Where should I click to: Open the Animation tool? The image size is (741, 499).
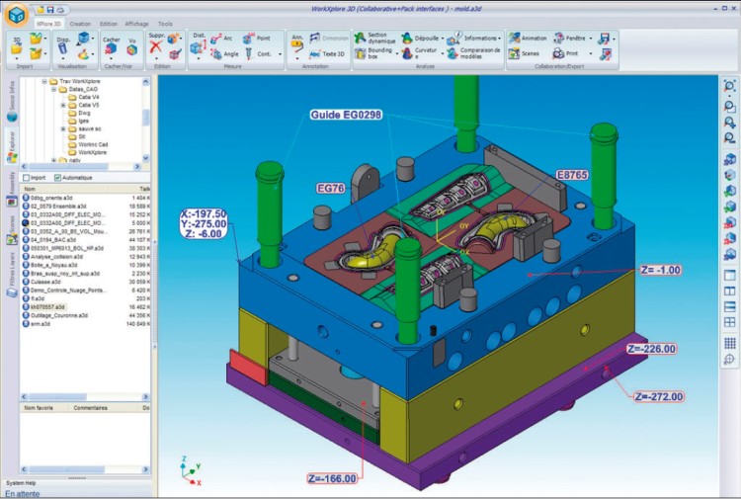coord(527,38)
